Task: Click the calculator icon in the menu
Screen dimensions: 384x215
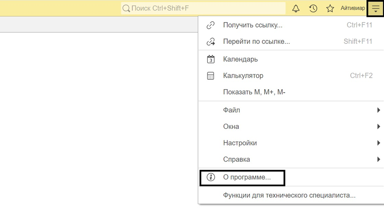Action: (x=211, y=76)
